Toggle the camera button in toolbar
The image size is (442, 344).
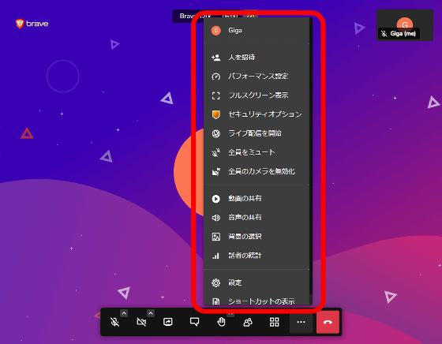point(141,322)
